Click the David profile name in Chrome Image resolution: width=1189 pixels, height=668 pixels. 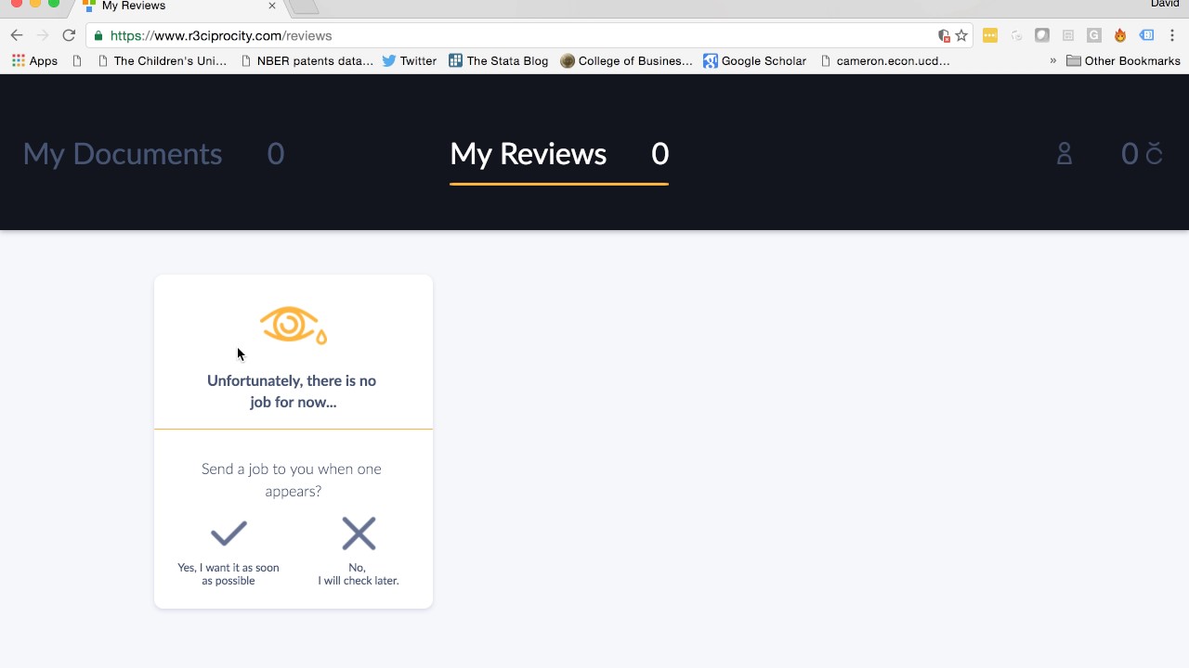click(1165, 5)
